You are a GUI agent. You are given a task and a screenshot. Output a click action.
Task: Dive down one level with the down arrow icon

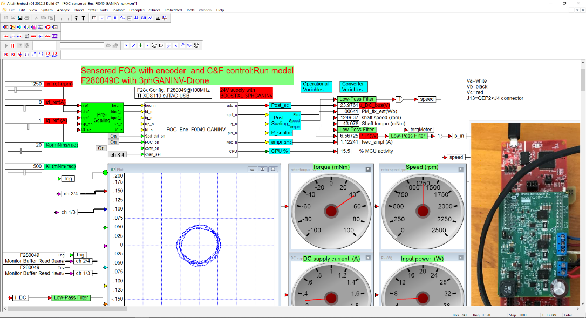(83, 18)
